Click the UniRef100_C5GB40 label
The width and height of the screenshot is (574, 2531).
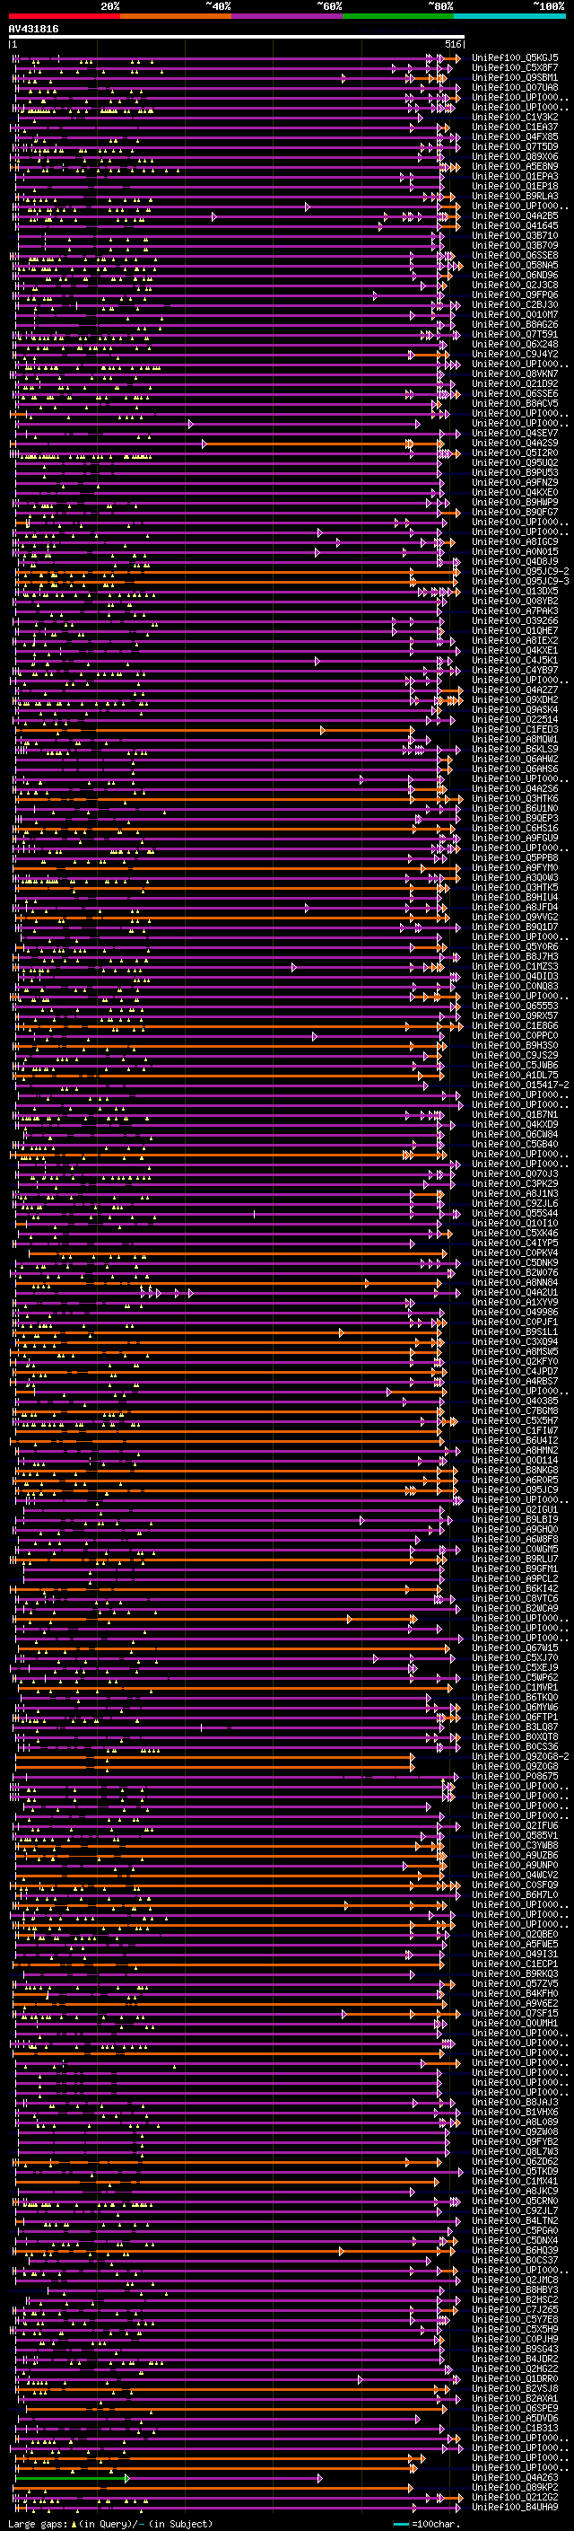pos(515,1144)
